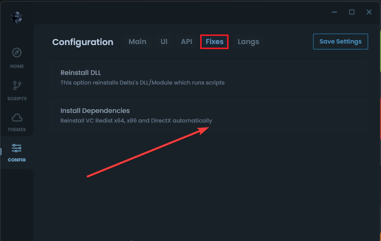Open the API configuration tab
Screen dimensions: 381x241
[186, 42]
